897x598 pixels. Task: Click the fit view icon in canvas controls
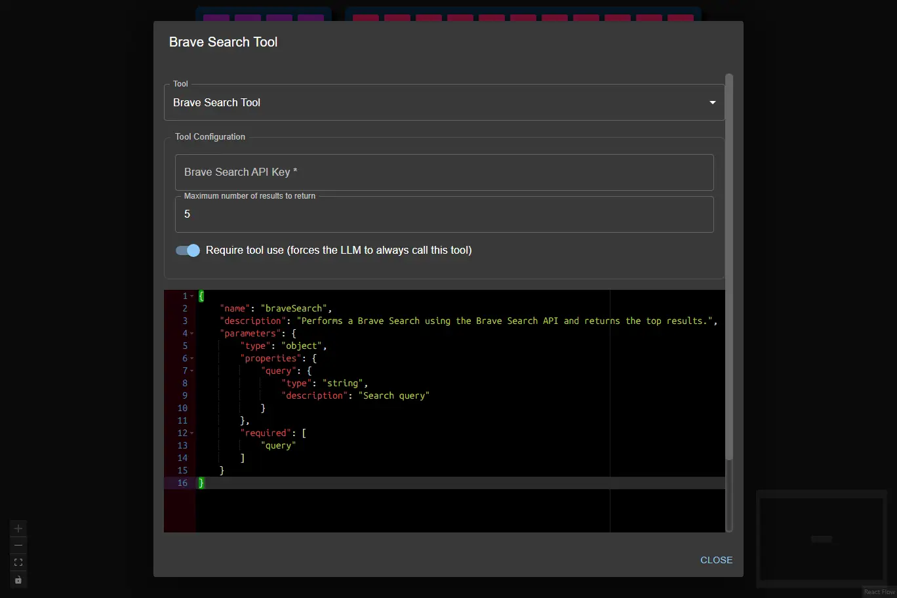(18, 562)
